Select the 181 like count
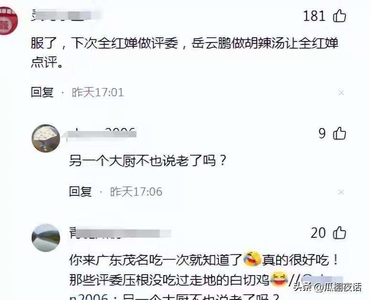Image resolution: width=370 pixels, height=300 pixels. 314,16
